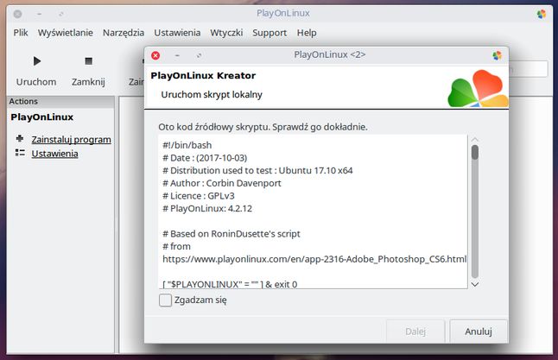558x360 pixels.
Task: Click the '# Licence : GPLv3' line
Action: click(x=199, y=196)
